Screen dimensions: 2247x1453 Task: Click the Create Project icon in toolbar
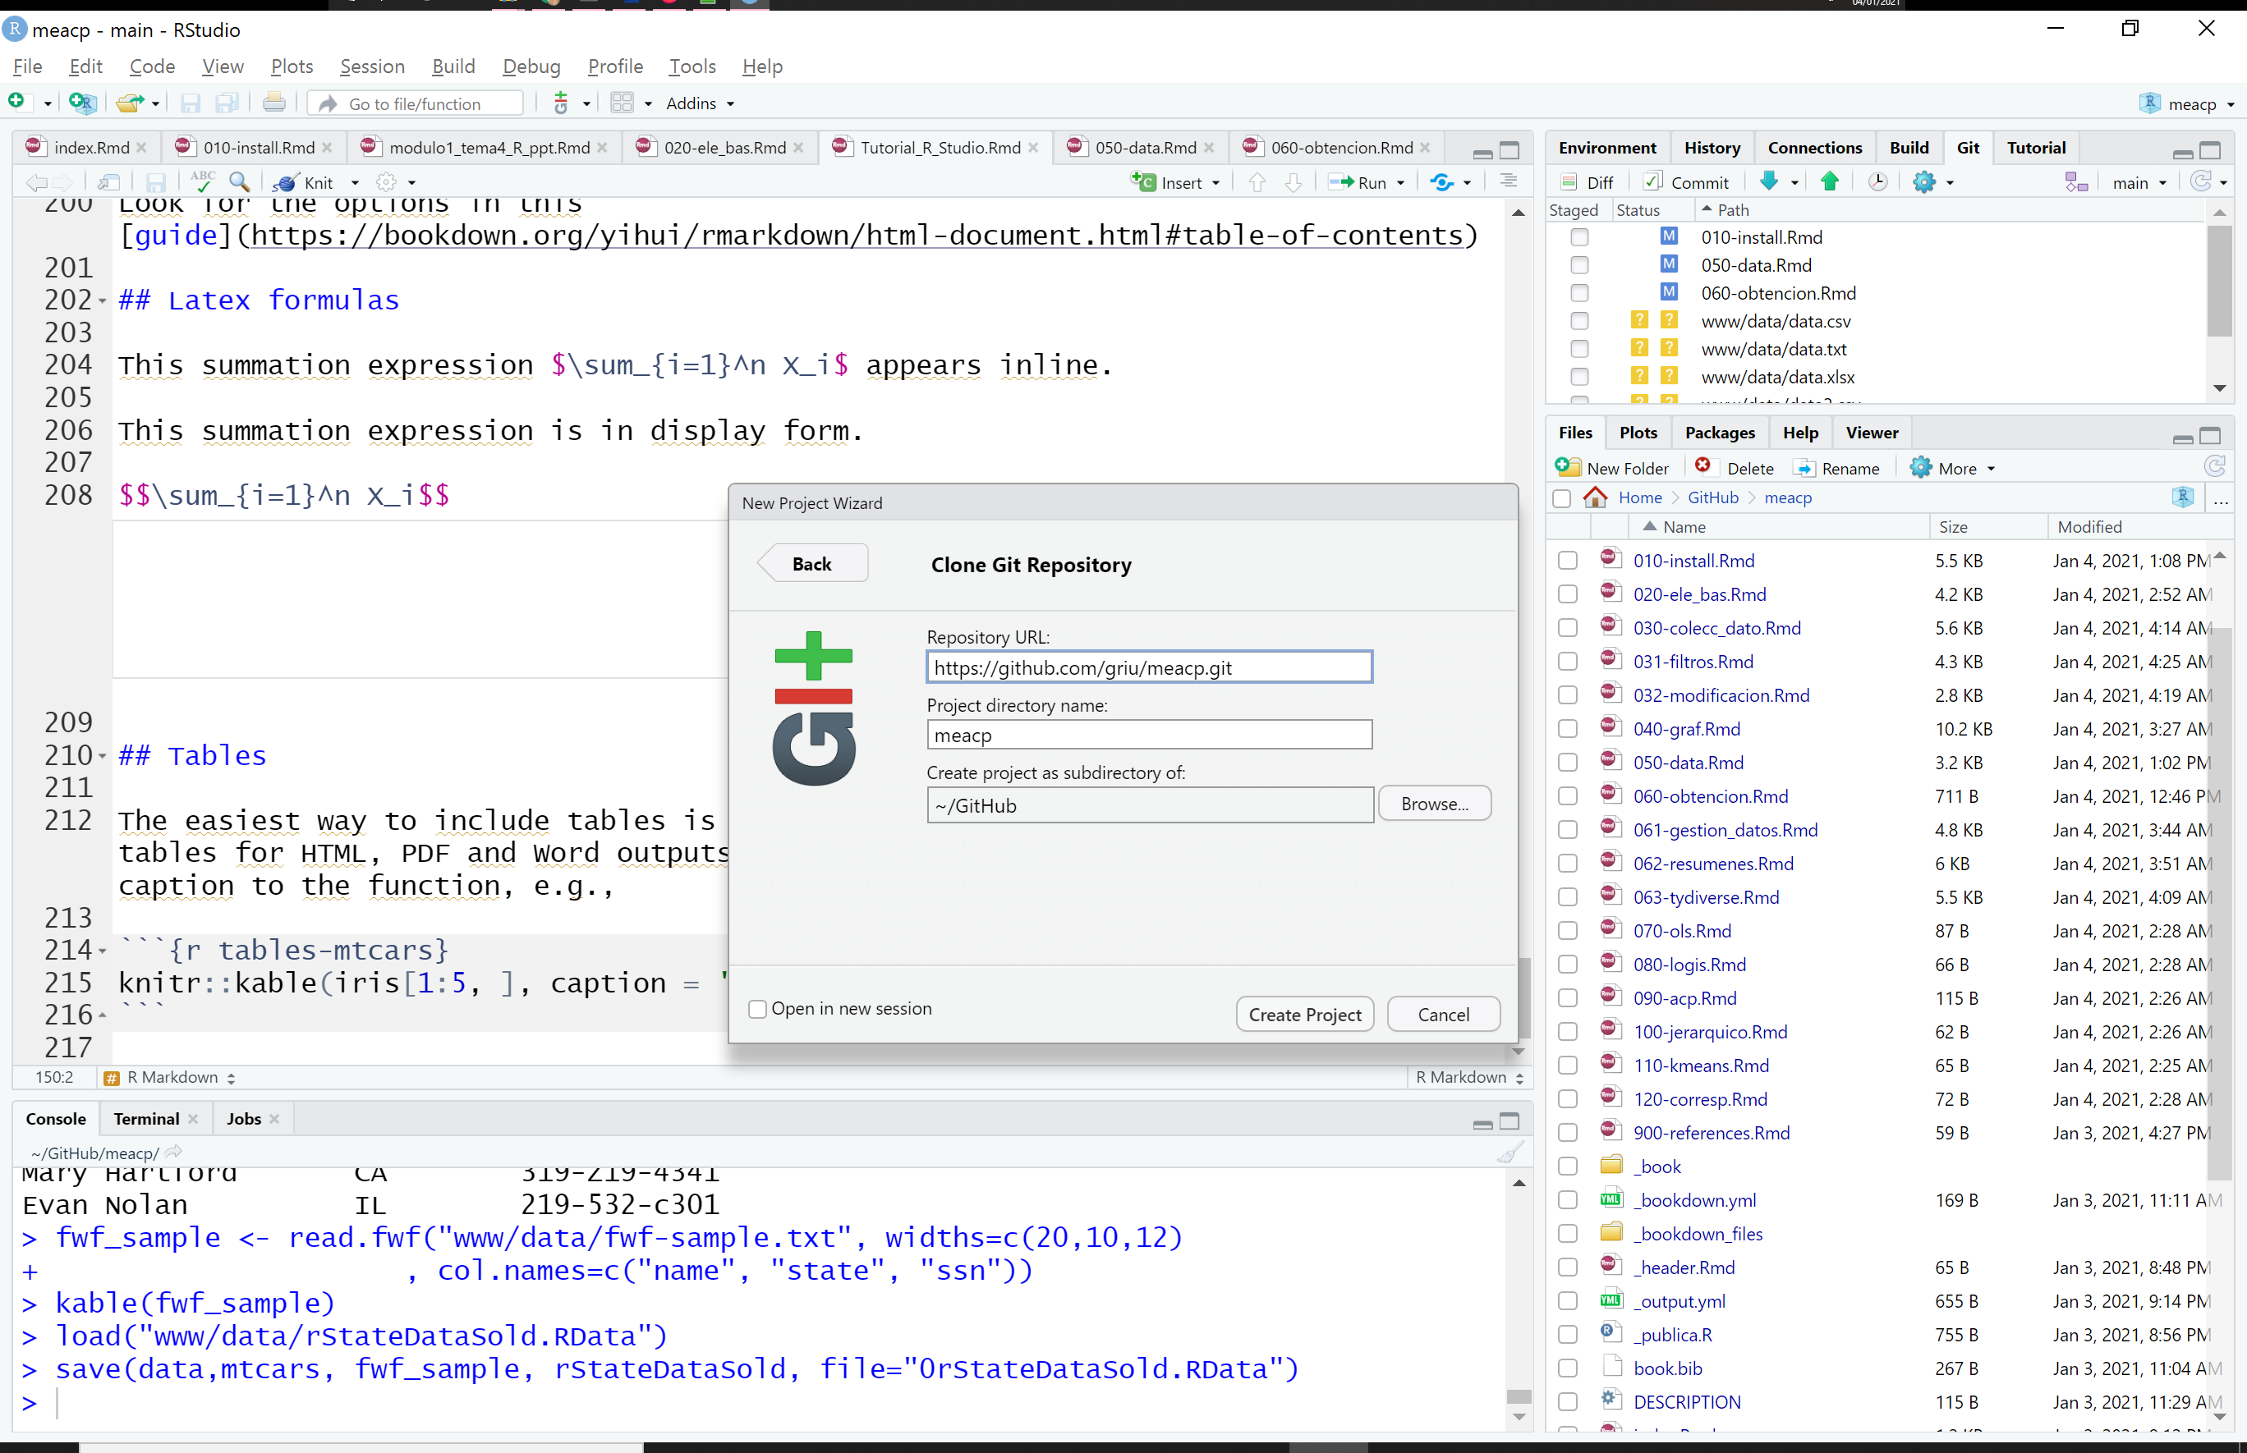tap(83, 103)
